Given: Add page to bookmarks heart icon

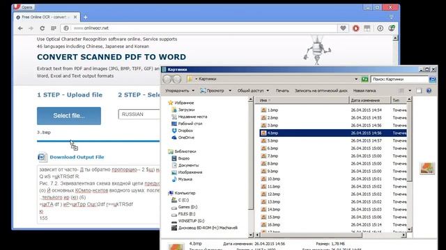Looking at the screenshot, I should pyautogui.click(x=343, y=28).
